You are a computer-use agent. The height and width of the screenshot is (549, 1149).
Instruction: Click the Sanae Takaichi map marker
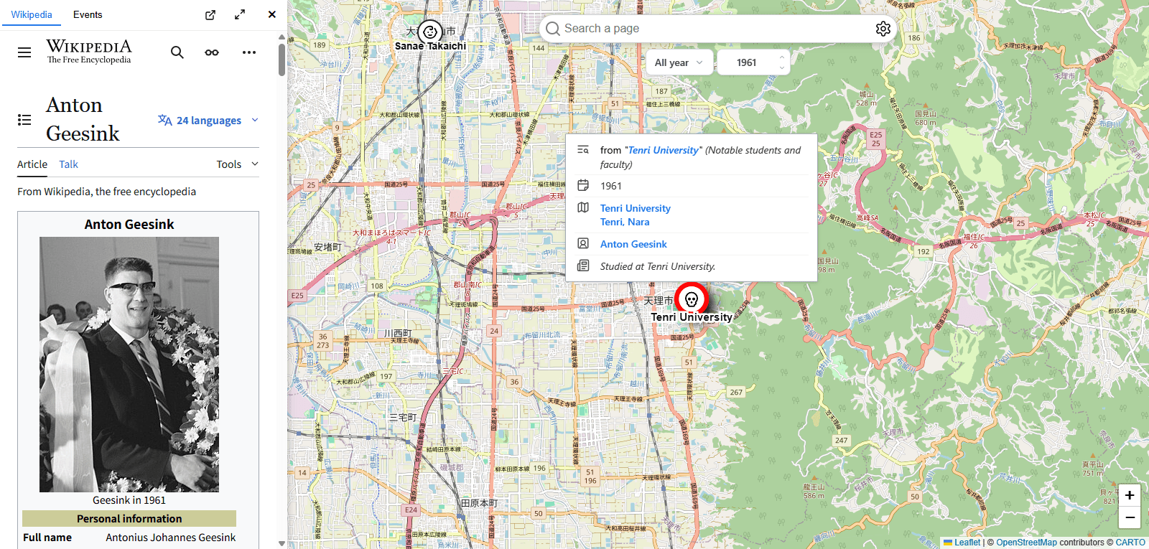(429, 32)
